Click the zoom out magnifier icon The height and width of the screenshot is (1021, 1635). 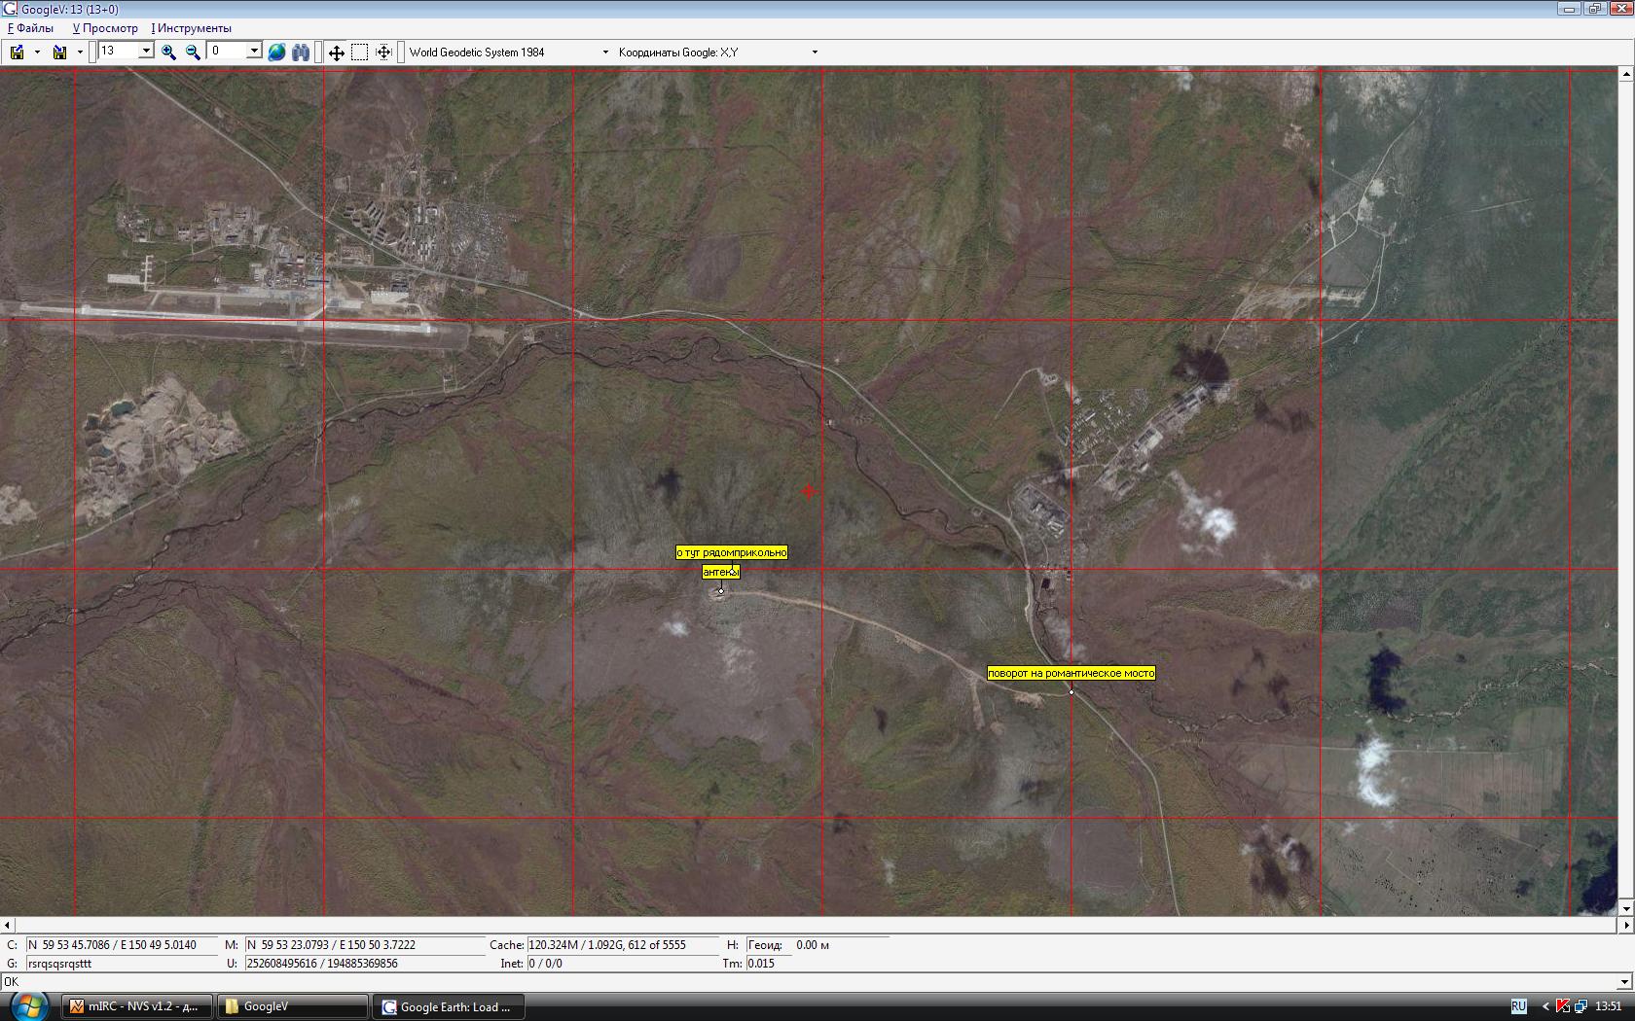click(193, 53)
